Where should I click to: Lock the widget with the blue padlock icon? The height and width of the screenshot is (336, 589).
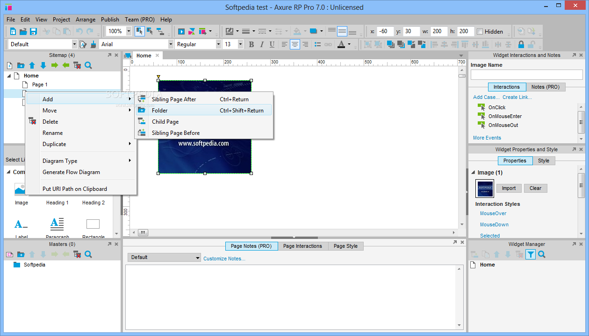point(521,44)
